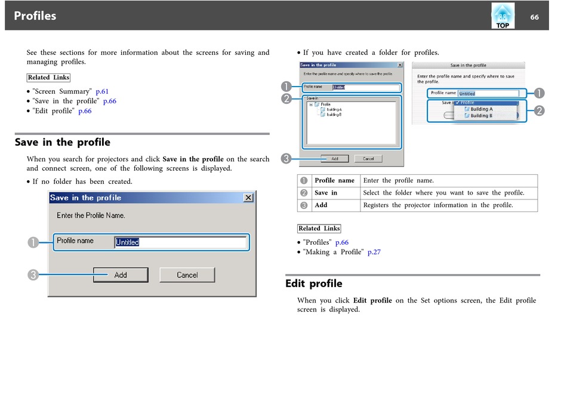Select "building A" in the Save in tree
567x394 pixels.
click(x=334, y=110)
